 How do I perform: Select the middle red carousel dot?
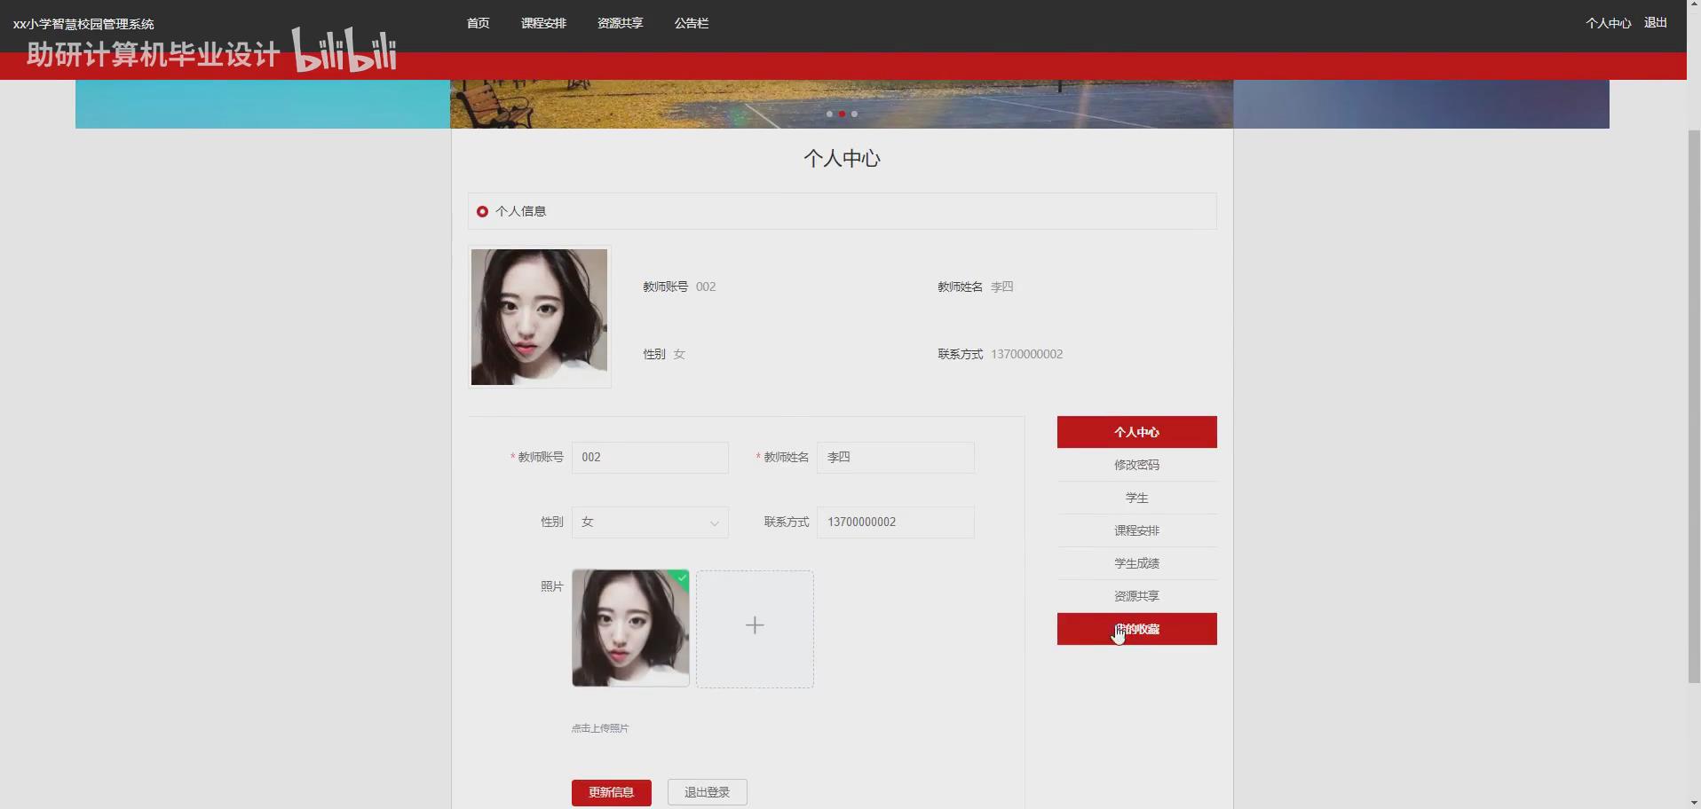tap(841, 114)
